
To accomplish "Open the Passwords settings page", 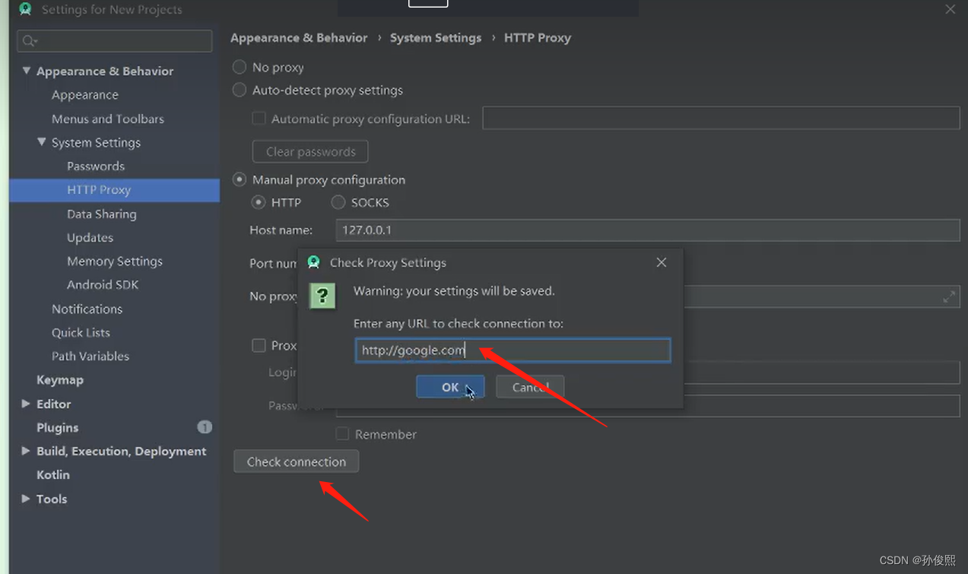I will (96, 166).
